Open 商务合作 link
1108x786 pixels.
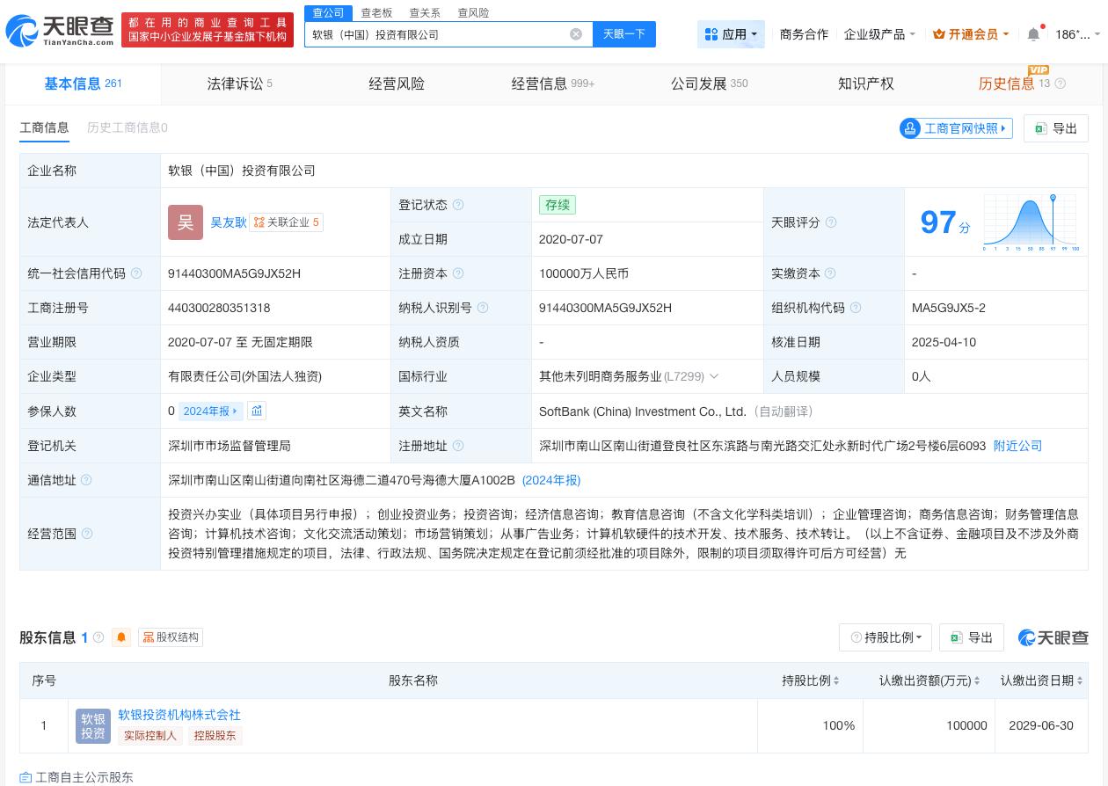click(804, 34)
